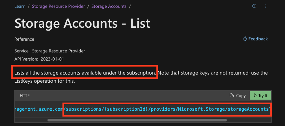Click the add to collection plus icon
Viewport: 285px width, 126px height.
point(254,6)
